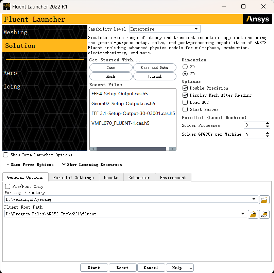The image size is (274, 273).
Task: Browse for Working Directory folder icon
Action: (264, 200)
